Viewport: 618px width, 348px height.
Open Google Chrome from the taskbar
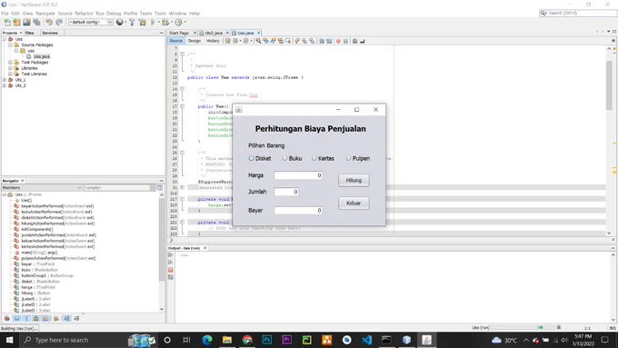click(x=247, y=340)
